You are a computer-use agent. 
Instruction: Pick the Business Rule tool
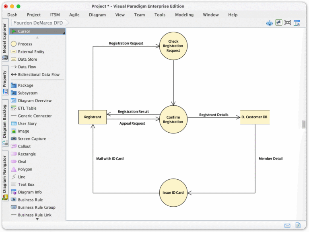[37, 200]
